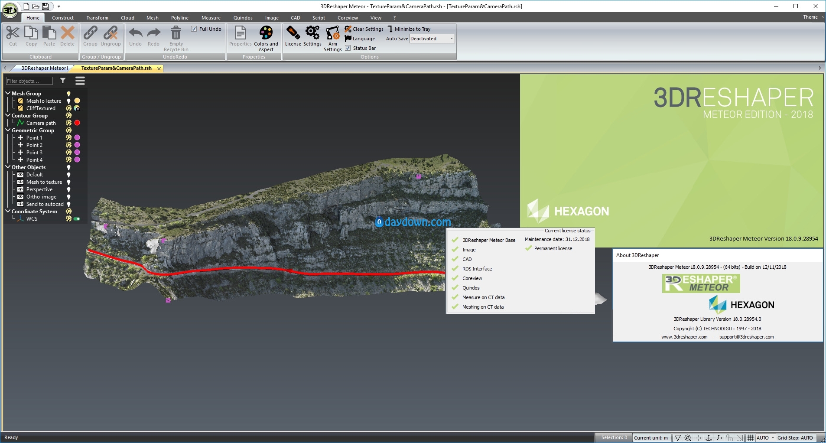Viewport: 826px width, 443px height.
Task: Open Colors and Aspect palette icon
Action: point(266,33)
